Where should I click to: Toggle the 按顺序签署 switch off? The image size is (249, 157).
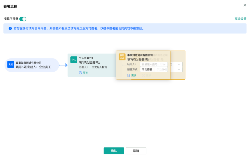tap(23, 19)
